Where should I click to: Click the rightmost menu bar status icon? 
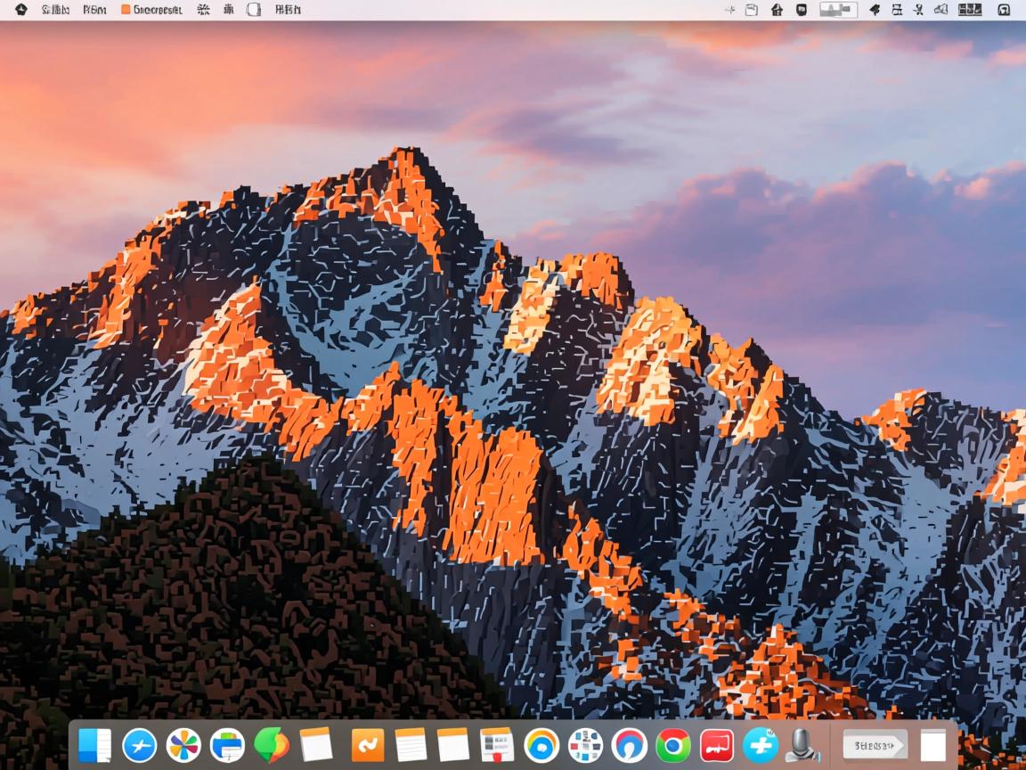tap(1004, 10)
